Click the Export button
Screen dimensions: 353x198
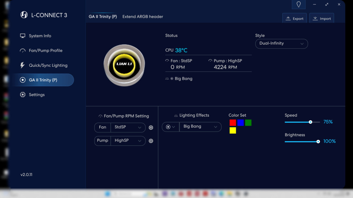(x=294, y=19)
